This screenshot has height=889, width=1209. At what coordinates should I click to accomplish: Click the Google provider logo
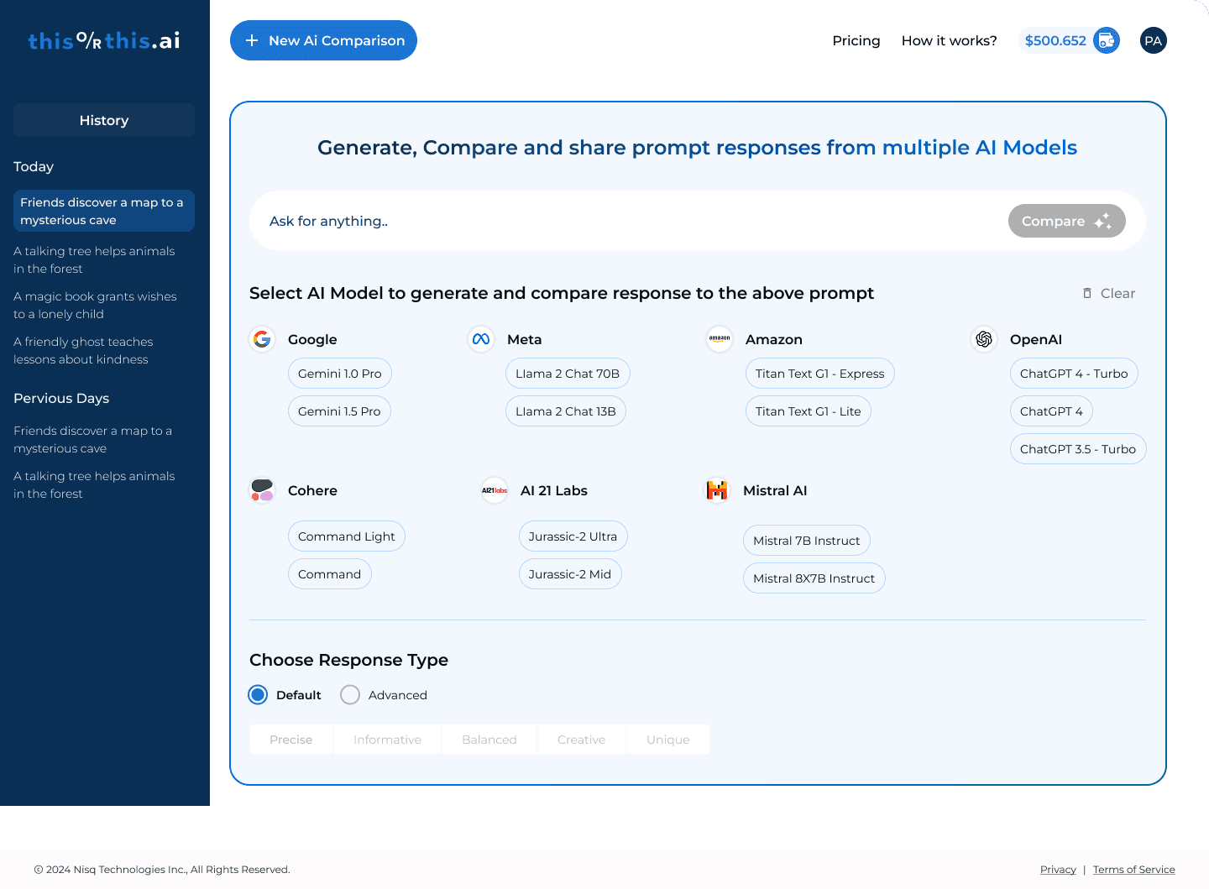(x=263, y=339)
